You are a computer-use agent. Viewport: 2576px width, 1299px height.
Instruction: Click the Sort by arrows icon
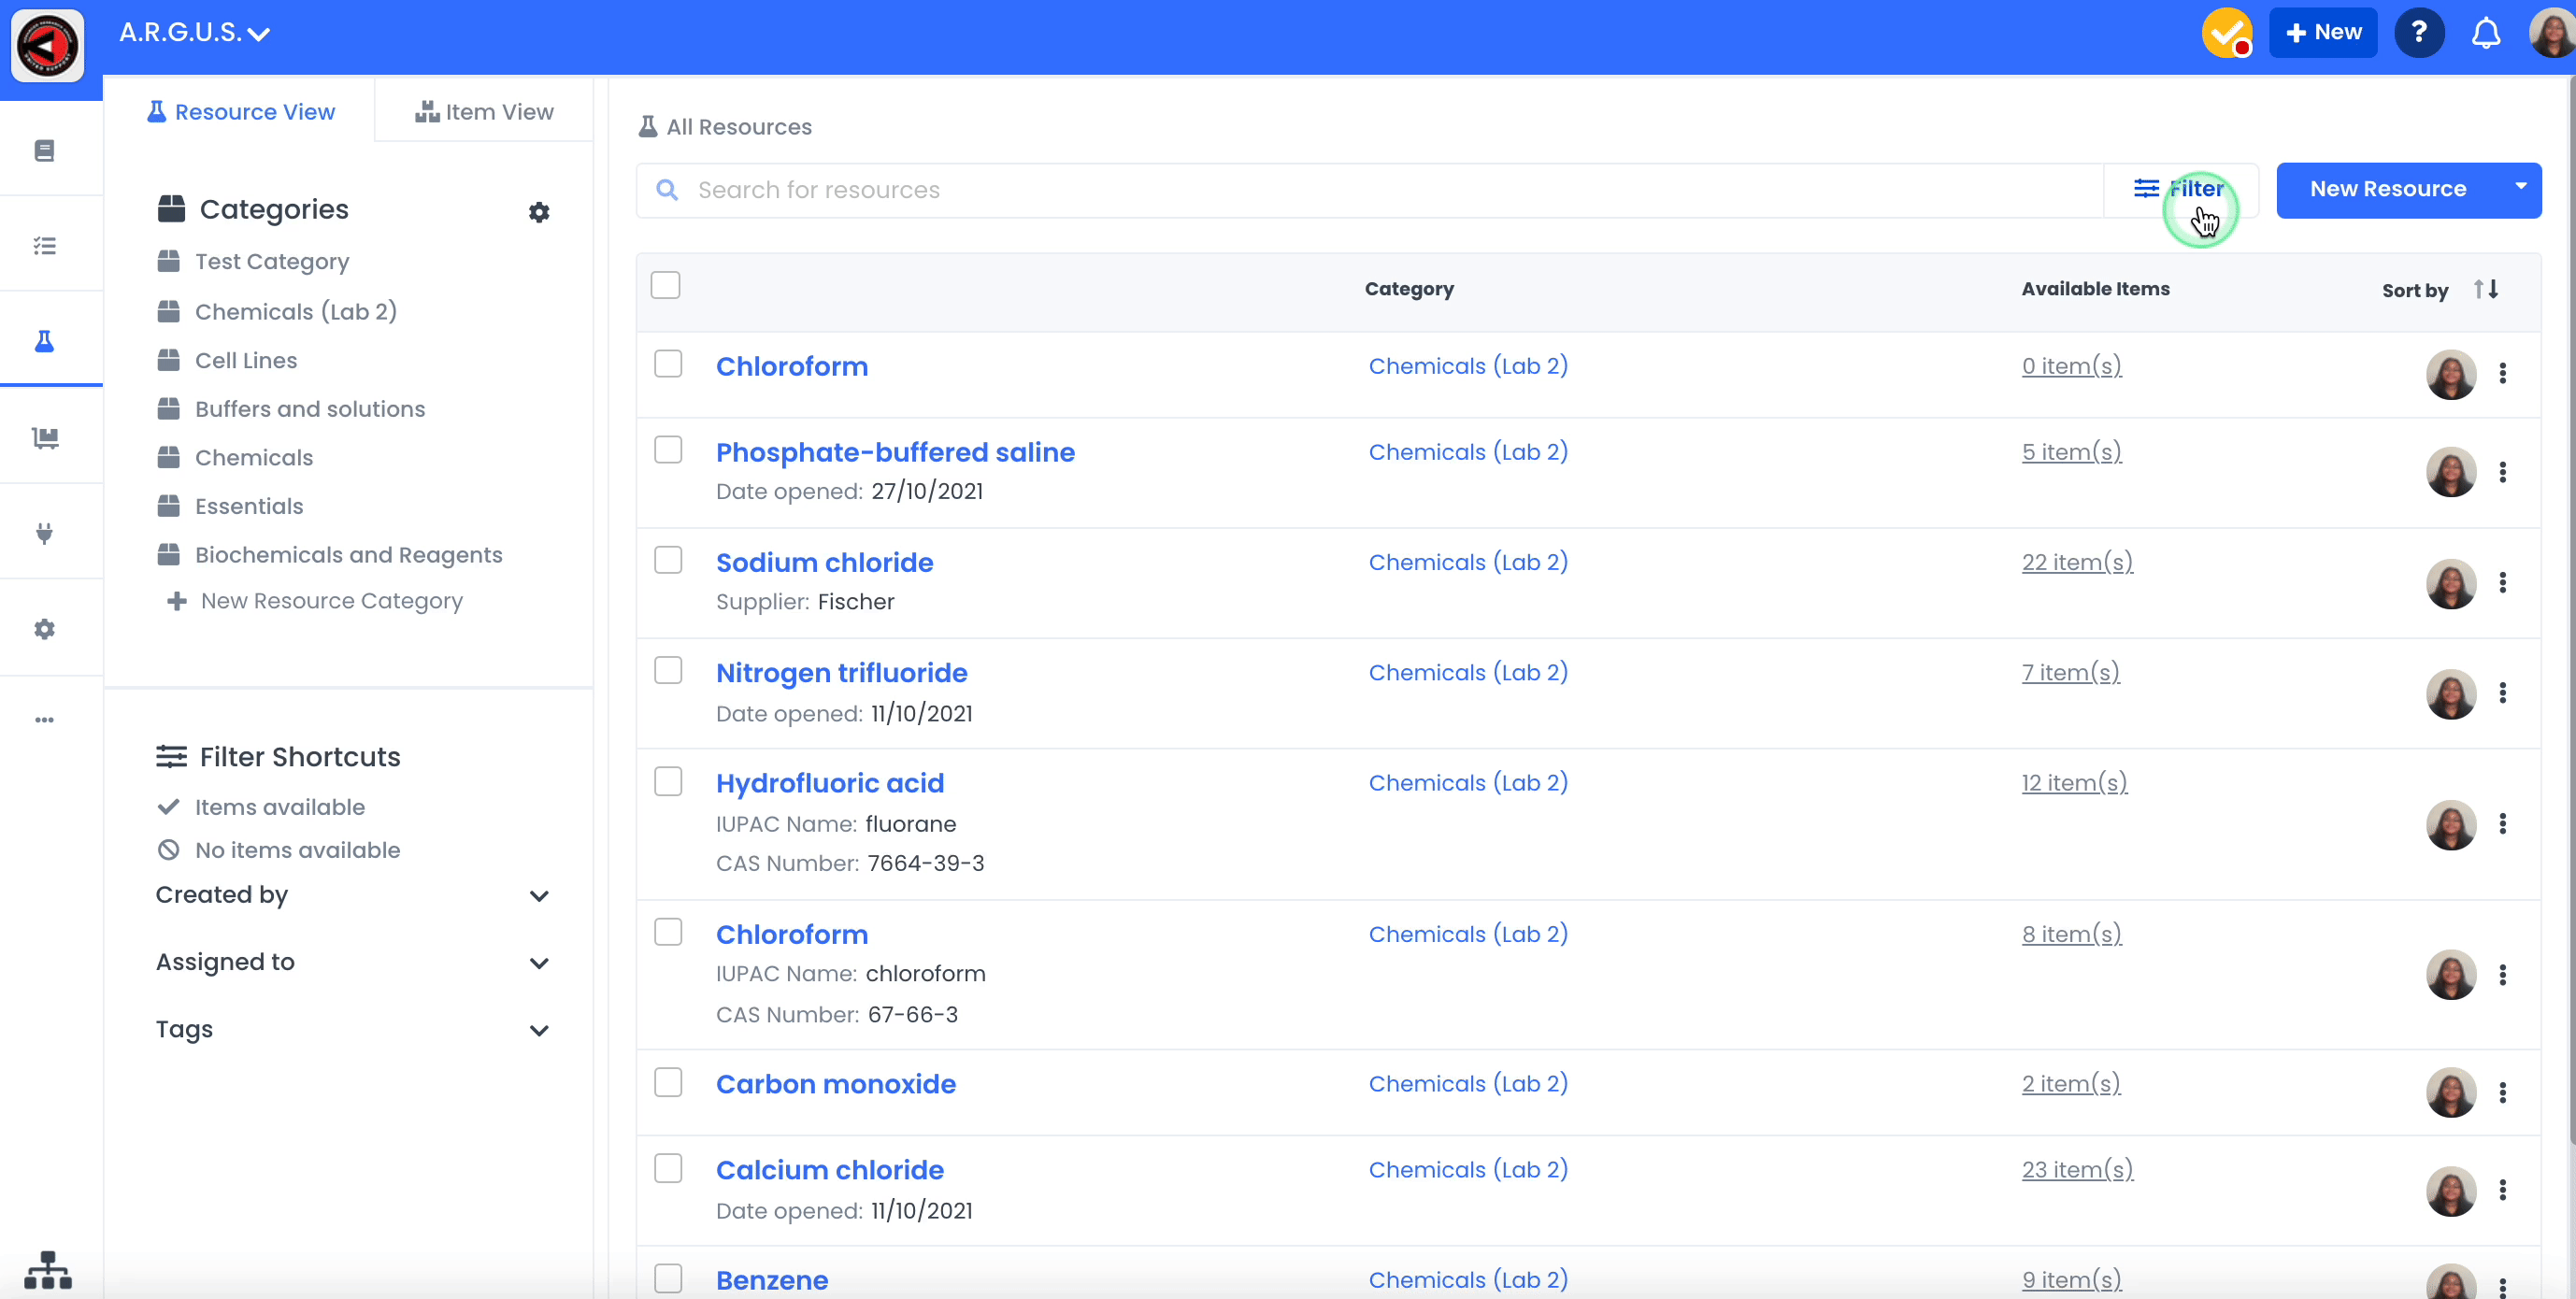[x=2486, y=290]
